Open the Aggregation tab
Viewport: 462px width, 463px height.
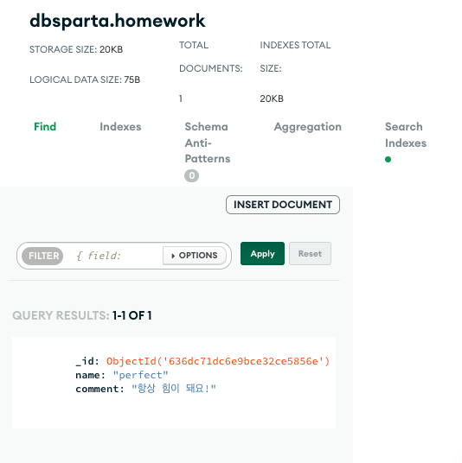(x=308, y=127)
